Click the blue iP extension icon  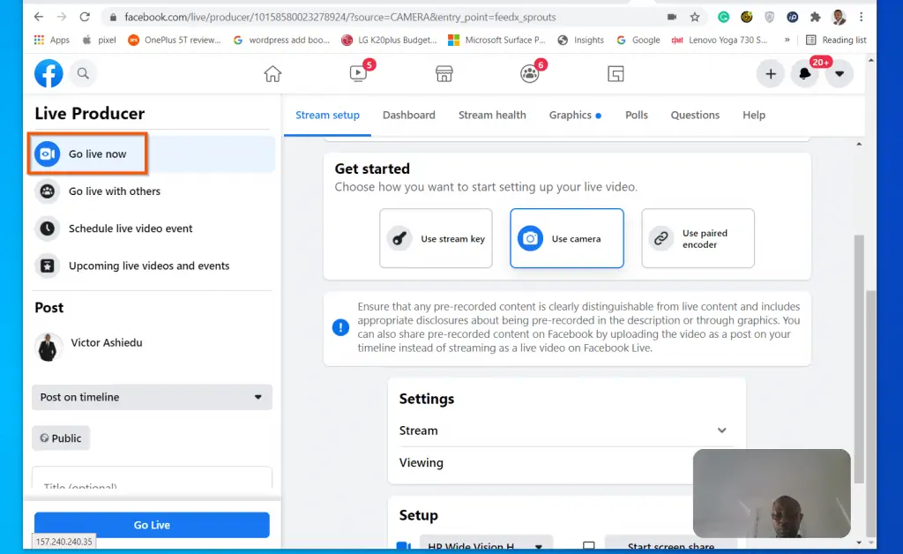click(793, 18)
